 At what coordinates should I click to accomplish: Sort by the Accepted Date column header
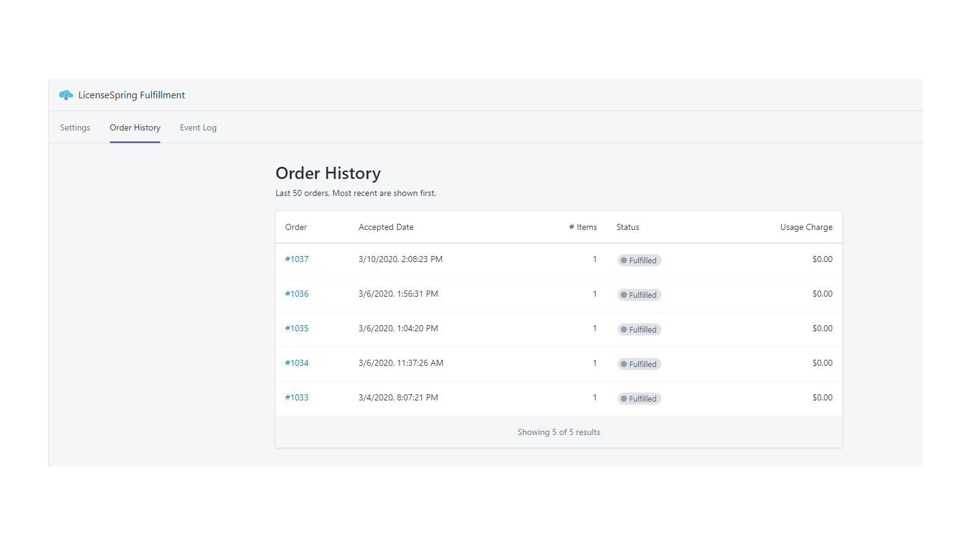tap(386, 227)
